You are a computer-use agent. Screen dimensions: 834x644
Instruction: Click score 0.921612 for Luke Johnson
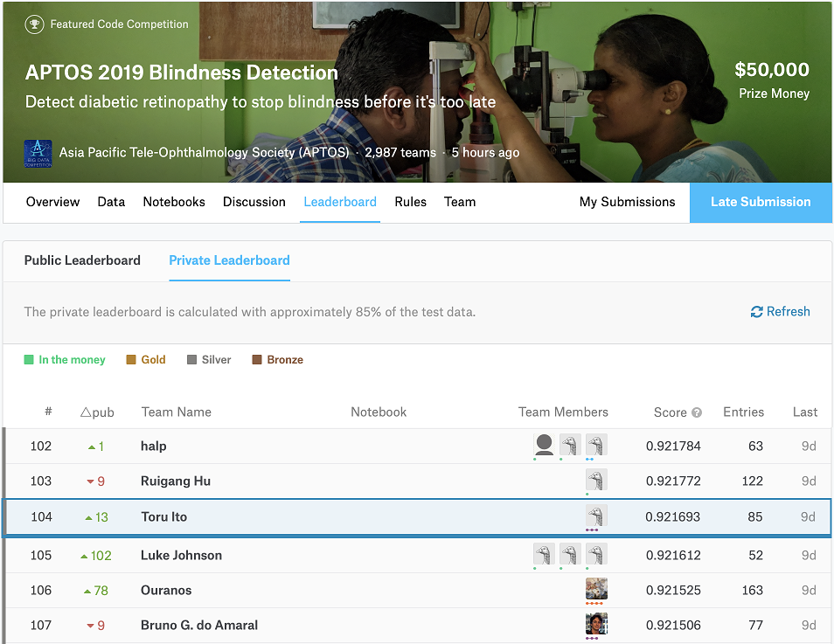pos(673,555)
